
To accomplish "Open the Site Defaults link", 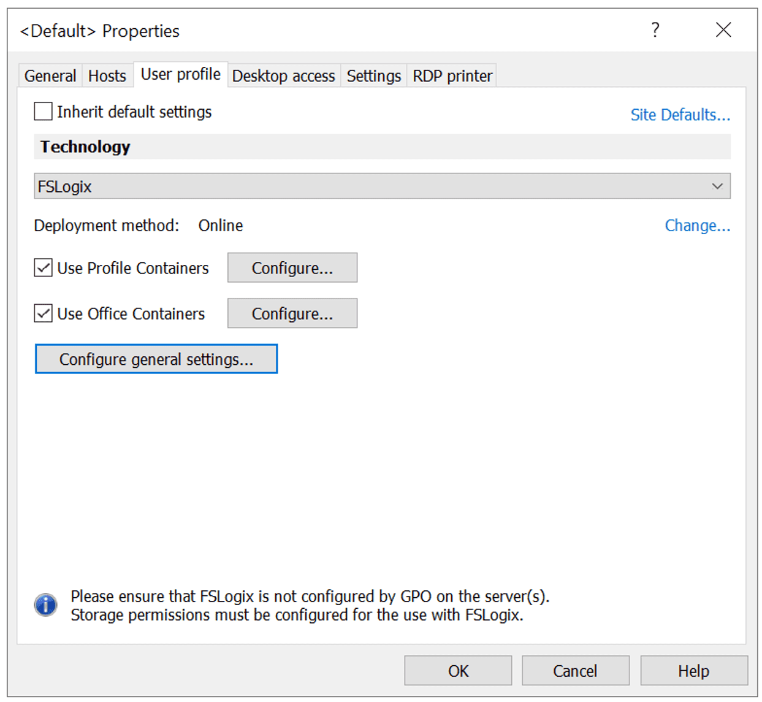I will [x=680, y=114].
